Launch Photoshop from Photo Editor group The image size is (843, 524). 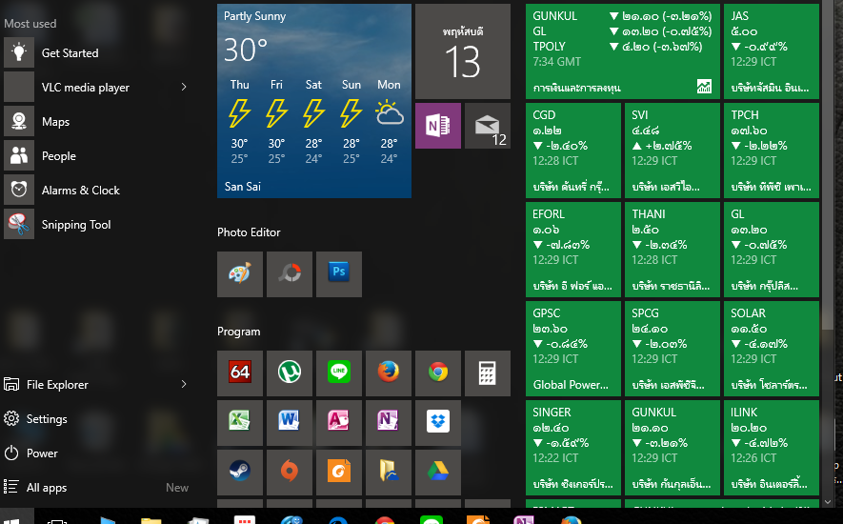[x=339, y=274]
